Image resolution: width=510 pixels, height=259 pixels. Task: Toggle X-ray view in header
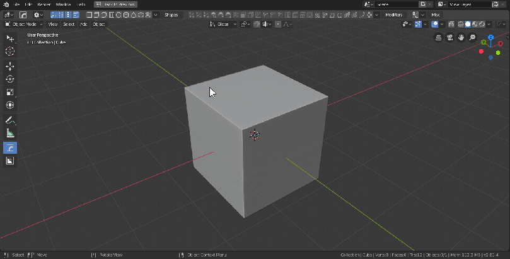coord(451,24)
